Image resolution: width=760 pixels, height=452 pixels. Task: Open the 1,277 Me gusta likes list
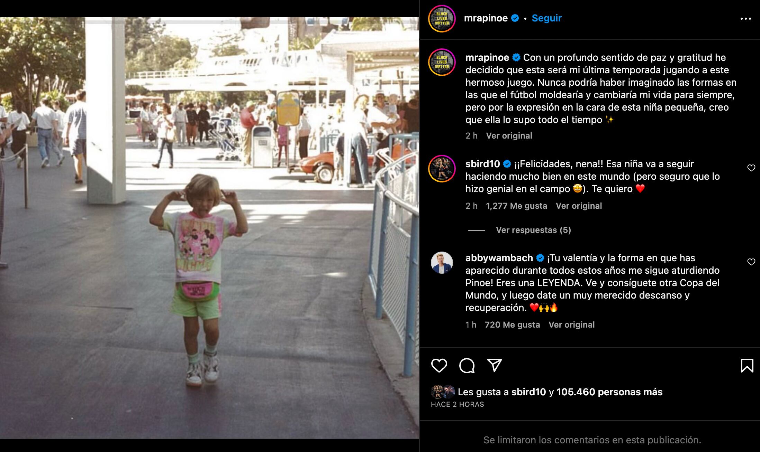pos(516,206)
